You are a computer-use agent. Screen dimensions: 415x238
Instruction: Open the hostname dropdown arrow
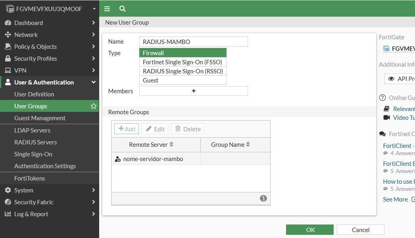coord(94,9)
